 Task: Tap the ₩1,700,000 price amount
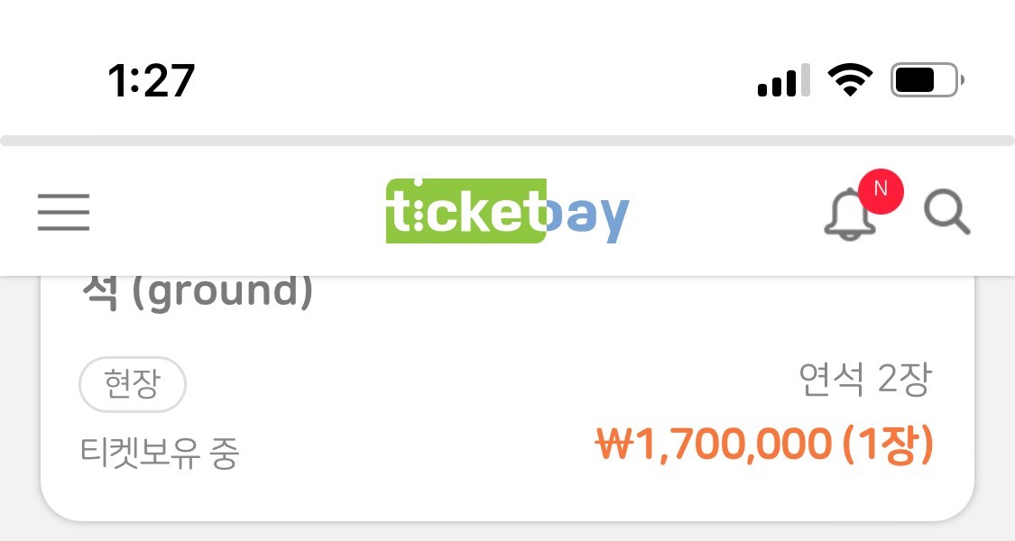click(713, 444)
